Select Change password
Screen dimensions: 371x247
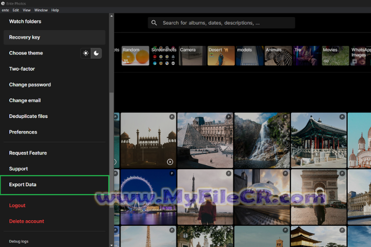click(x=55, y=84)
